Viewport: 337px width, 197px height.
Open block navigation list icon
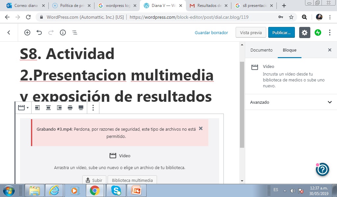coord(75,33)
